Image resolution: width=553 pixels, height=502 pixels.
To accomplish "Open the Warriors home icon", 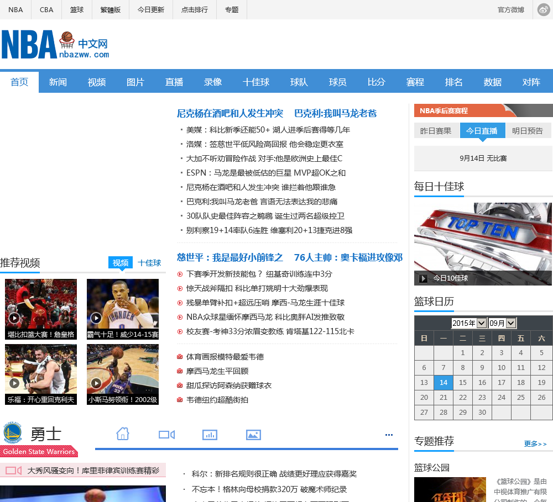I will (123, 434).
